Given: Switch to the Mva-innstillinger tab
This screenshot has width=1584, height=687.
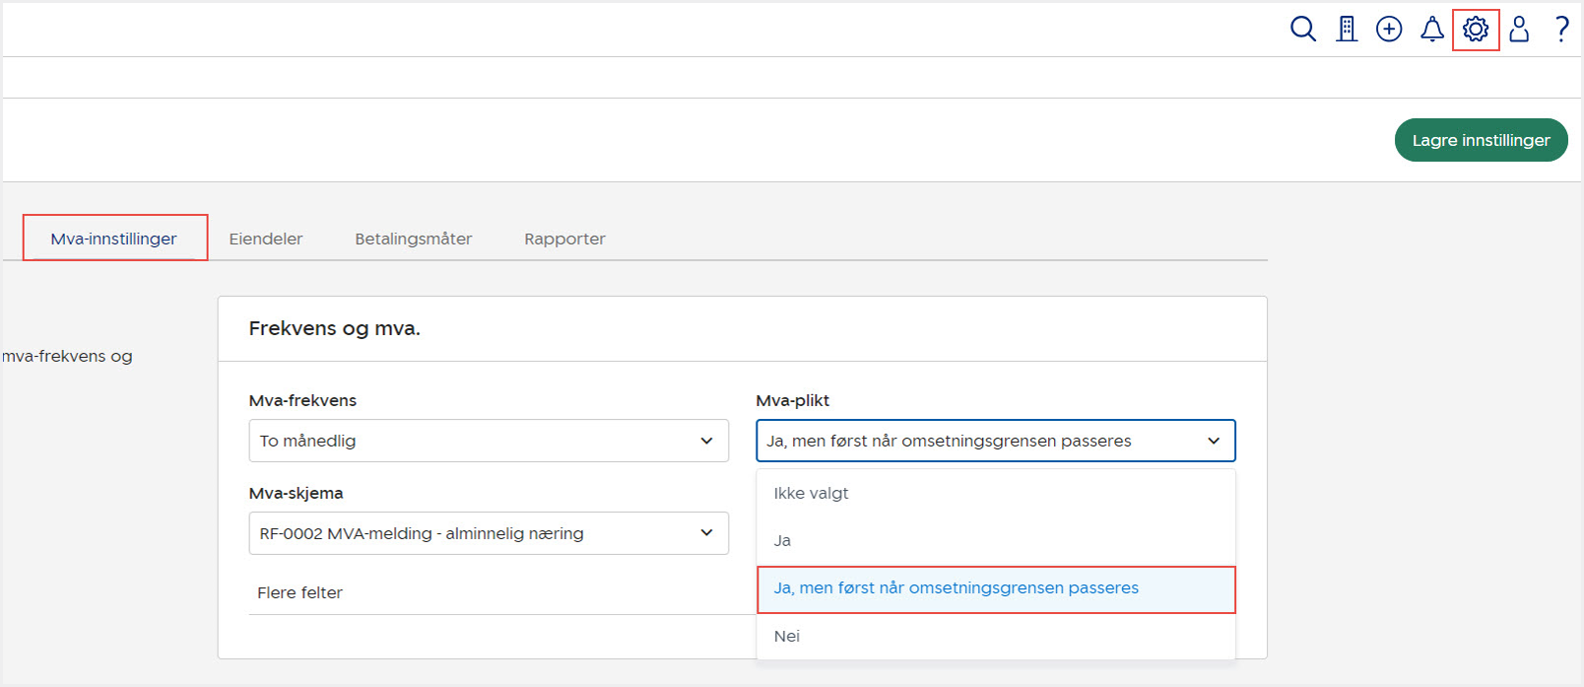Looking at the screenshot, I should point(114,239).
